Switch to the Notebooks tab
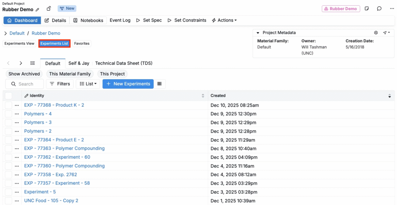The image size is (397, 205). [88, 20]
